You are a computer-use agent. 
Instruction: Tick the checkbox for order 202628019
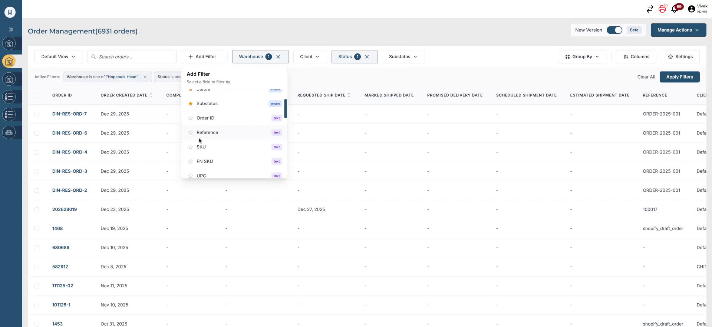pyautogui.click(x=37, y=210)
